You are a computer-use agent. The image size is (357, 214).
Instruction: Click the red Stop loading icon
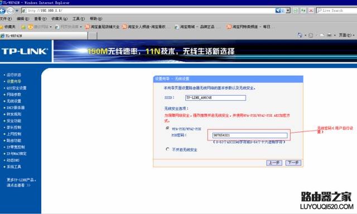click(311, 11)
